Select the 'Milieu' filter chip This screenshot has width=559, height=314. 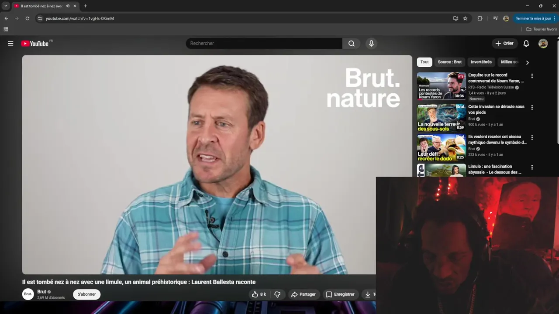click(509, 62)
